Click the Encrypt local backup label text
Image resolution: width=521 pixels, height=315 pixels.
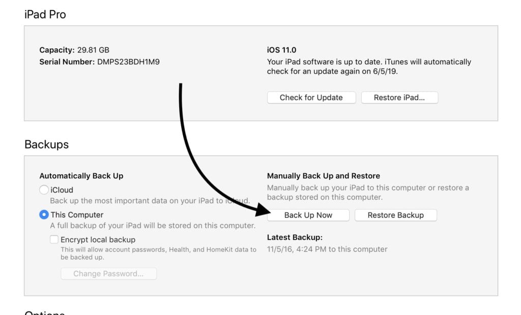98,240
